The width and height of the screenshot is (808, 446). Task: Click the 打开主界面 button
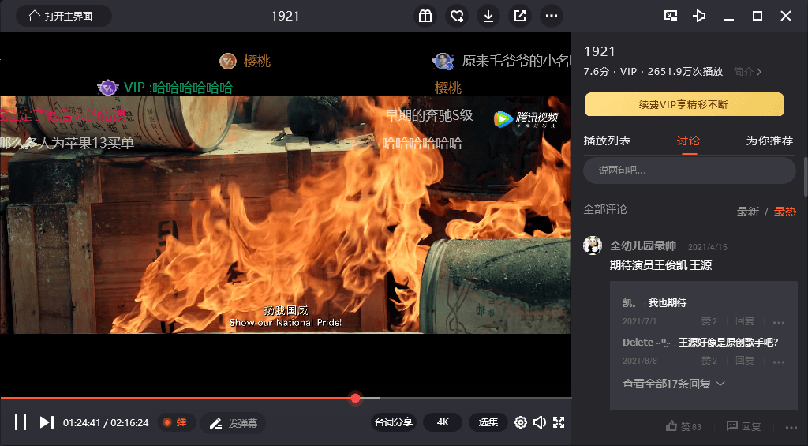[64, 16]
